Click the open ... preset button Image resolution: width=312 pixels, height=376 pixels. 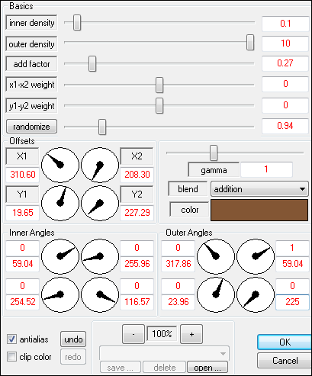click(x=207, y=367)
